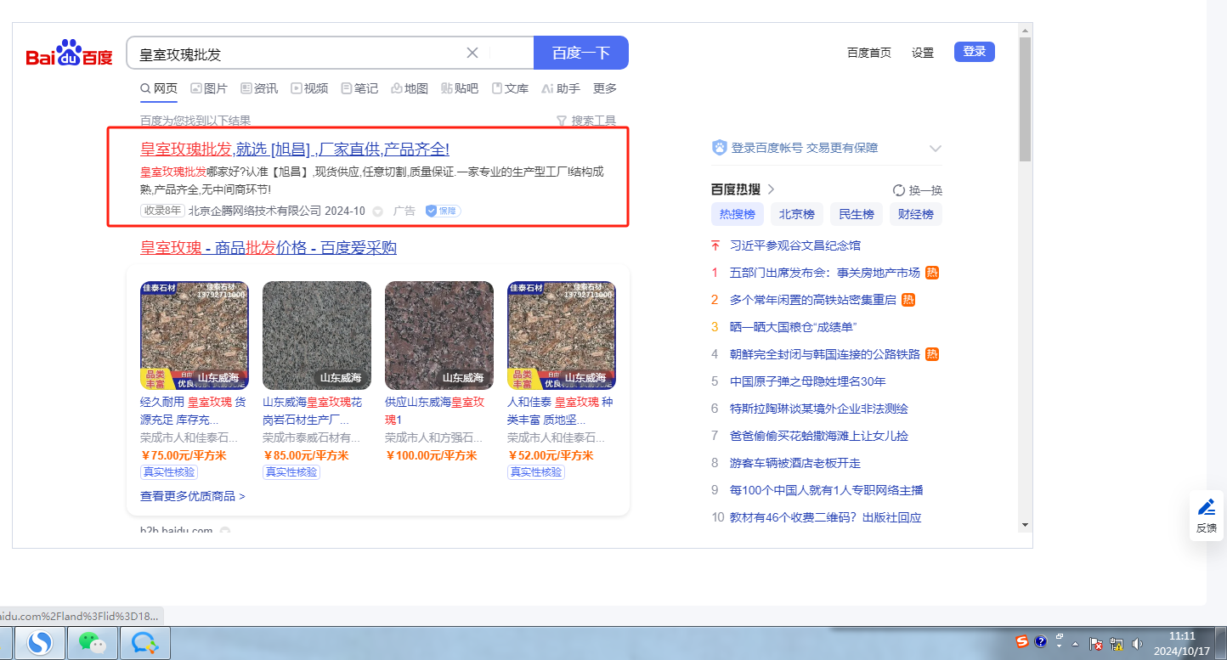Image resolution: width=1227 pixels, height=660 pixels.
Task: Open 查看更多优质商品 link
Action: point(193,496)
